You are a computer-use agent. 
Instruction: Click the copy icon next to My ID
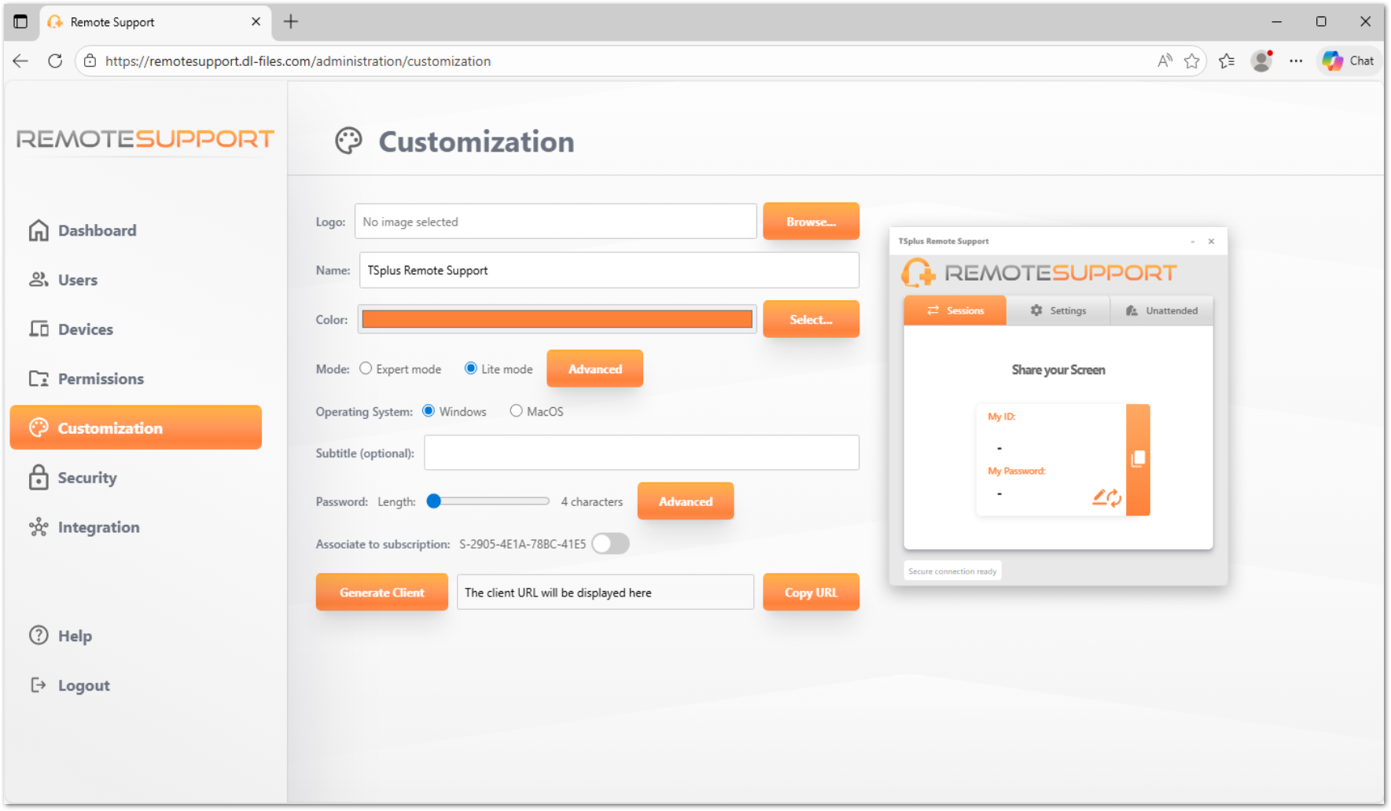coord(1137,460)
